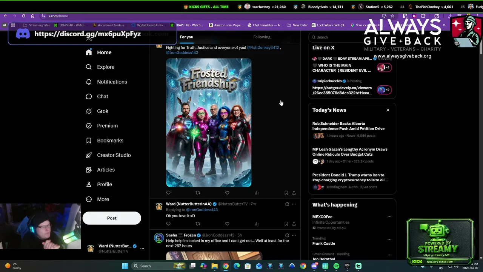Open Creator Studio
The width and height of the screenshot is (483, 272).
[x=108, y=155]
